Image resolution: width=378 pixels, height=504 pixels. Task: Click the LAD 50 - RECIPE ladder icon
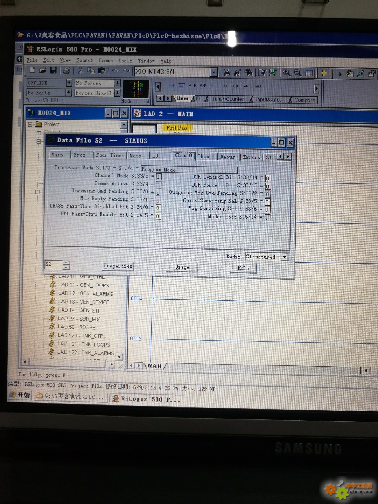(52, 326)
